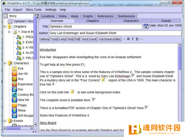Open web link after Gary Lee Entsminger

click(x=133, y=75)
